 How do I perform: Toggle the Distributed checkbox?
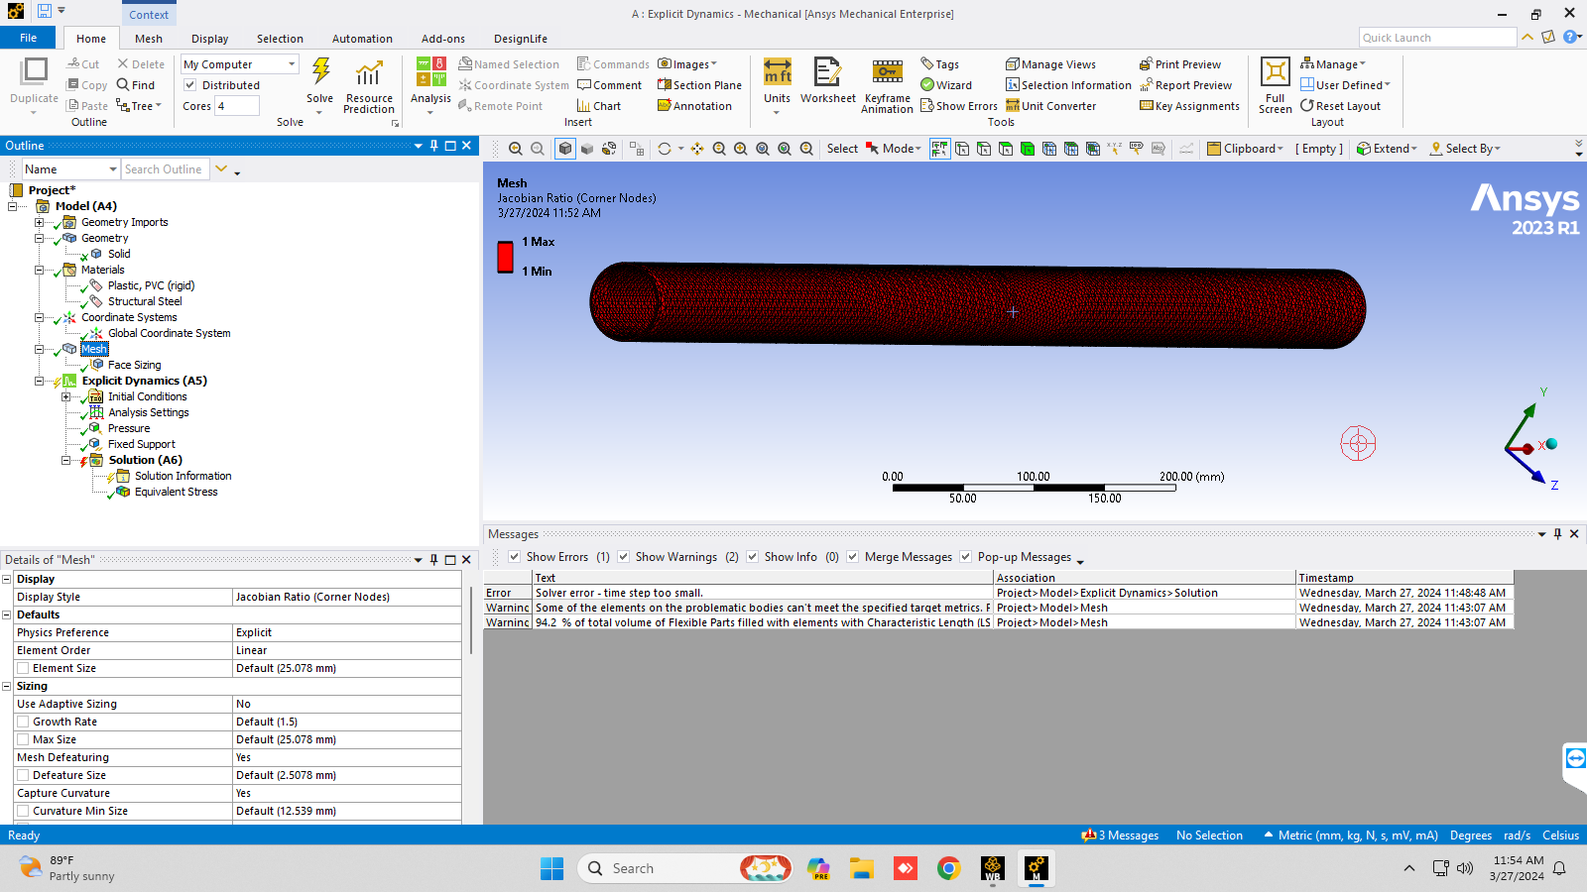coord(190,85)
